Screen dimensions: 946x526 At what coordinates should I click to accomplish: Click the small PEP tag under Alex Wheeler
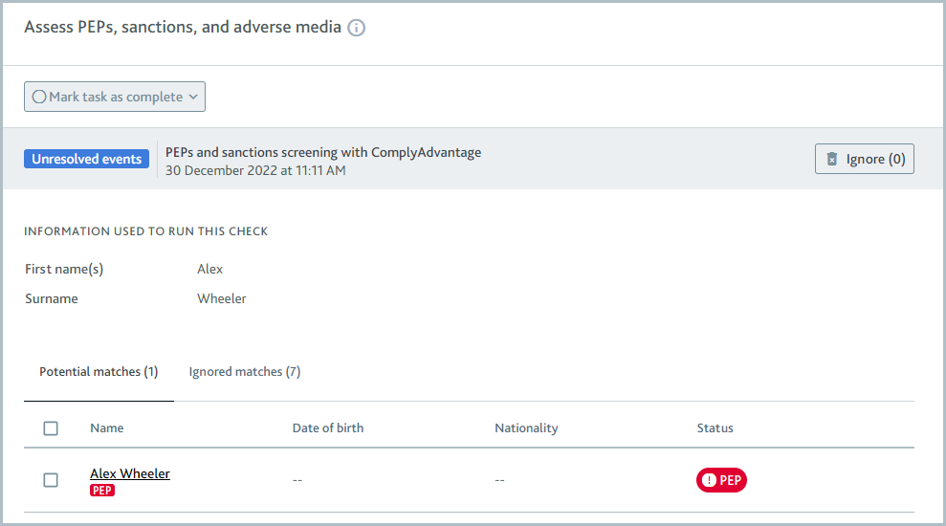102,491
